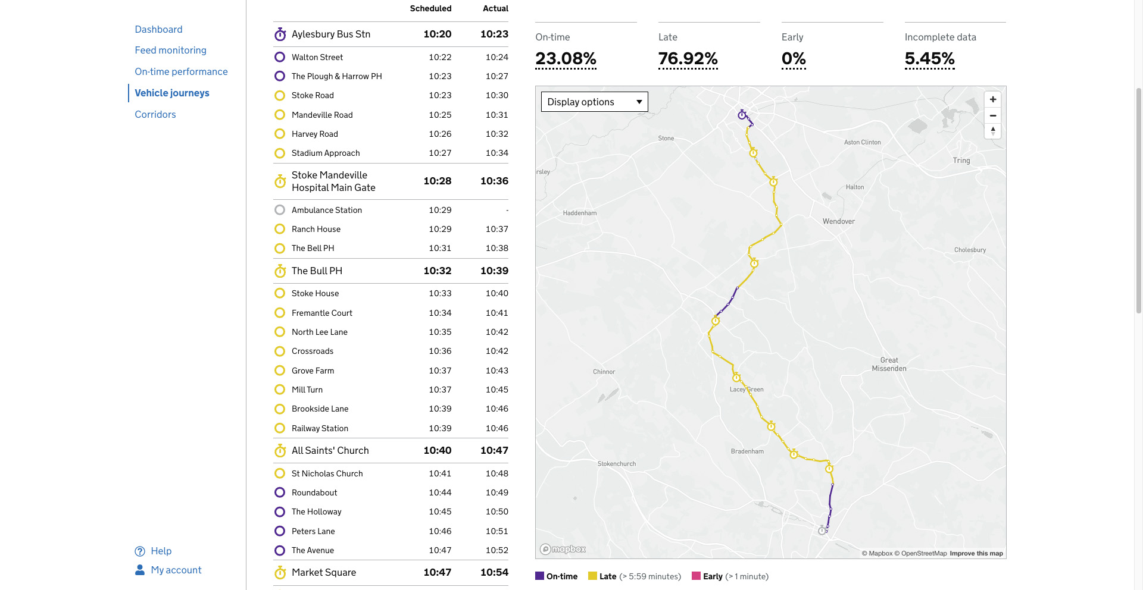Reset map bearing using the compass icon

(x=992, y=131)
